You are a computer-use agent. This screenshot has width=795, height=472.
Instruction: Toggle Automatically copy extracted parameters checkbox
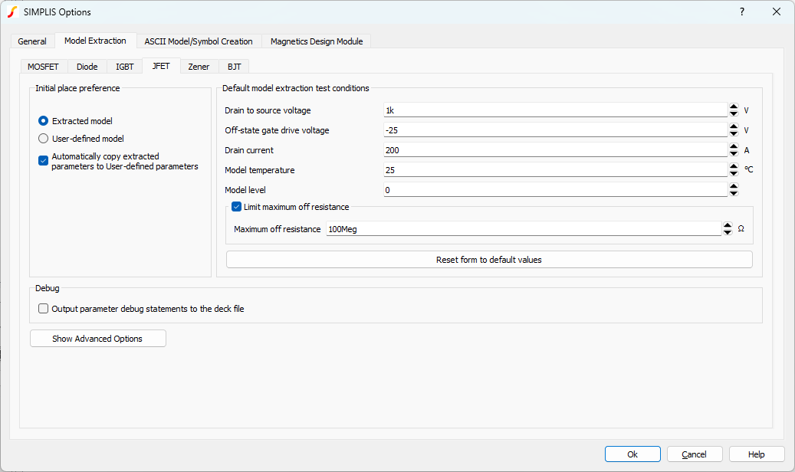tap(44, 161)
